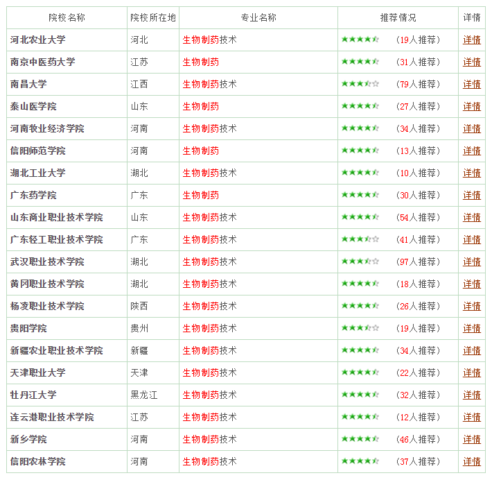The height and width of the screenshot is (480, 492).
Task: View 详情 for 武汉职业技术学院
Action: [472, 262]
